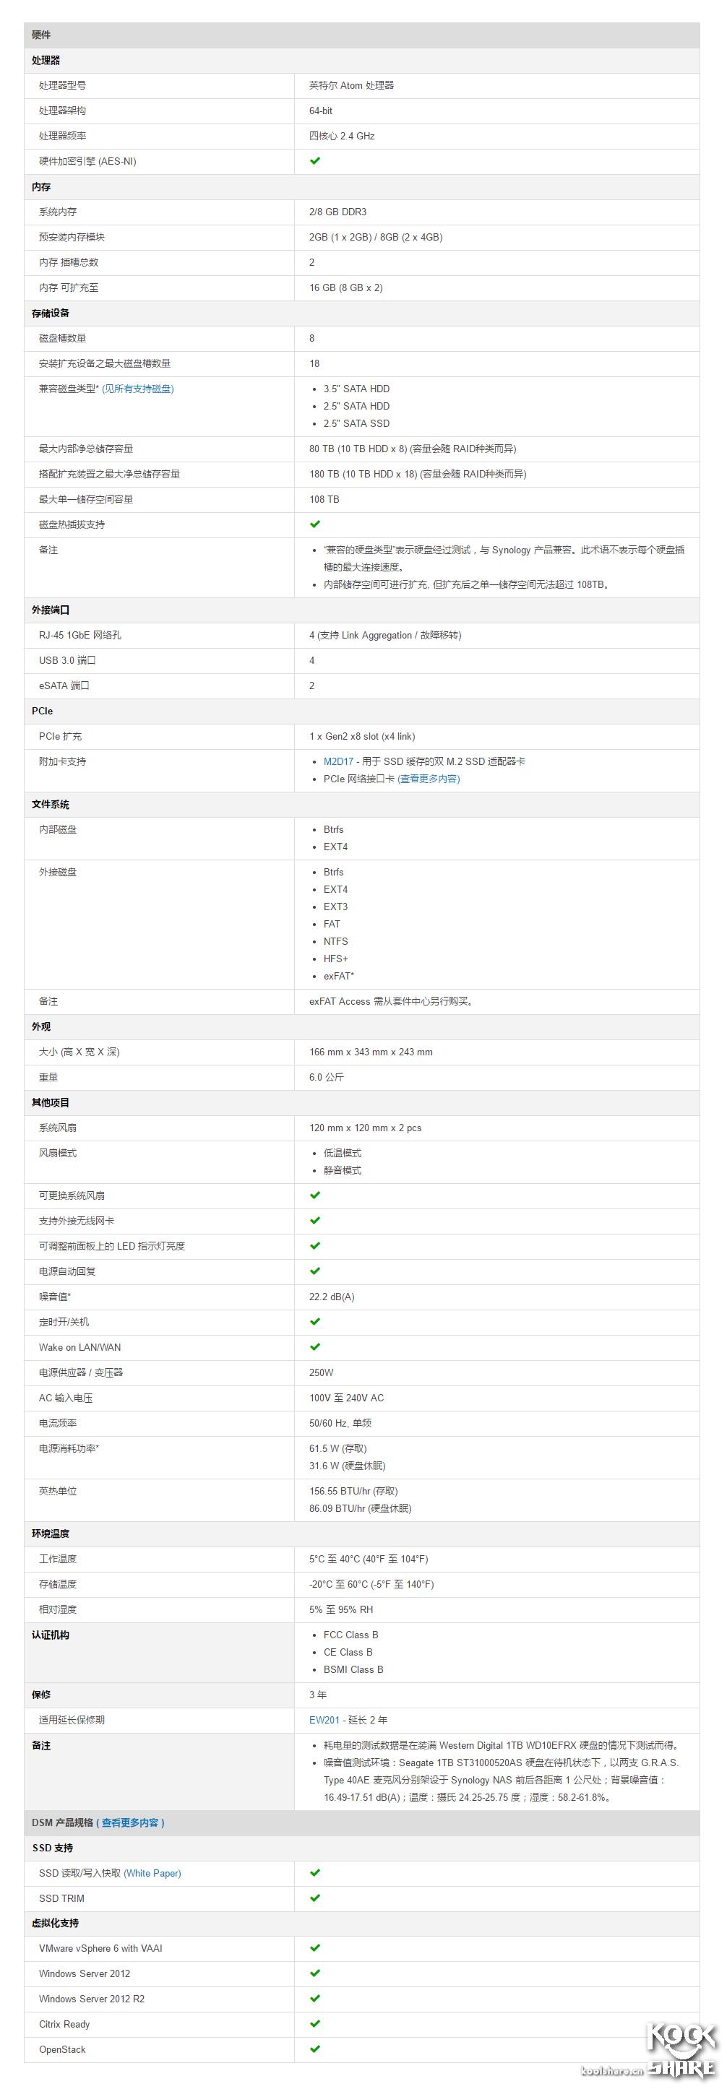
Task: Click the Windows Server 2012 checkmark
Action: click(x=315, y=1973)
